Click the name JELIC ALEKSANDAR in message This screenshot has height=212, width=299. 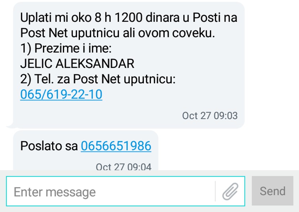[77, 63]
